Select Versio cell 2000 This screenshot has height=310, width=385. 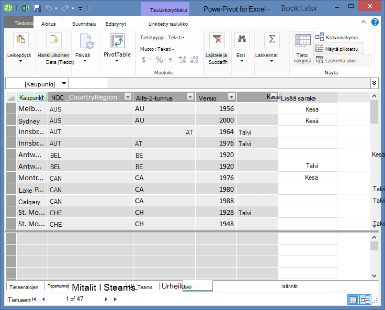click(x=216, y=120)
